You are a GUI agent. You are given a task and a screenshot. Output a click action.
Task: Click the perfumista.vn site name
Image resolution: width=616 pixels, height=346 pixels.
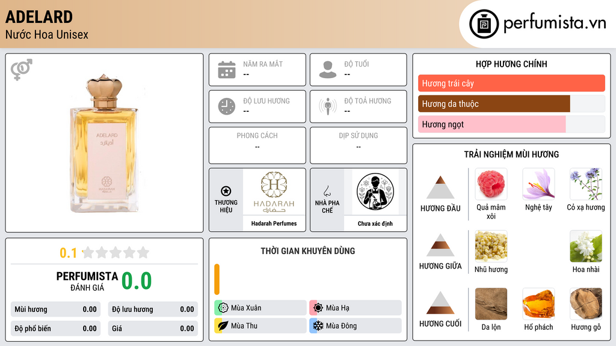click(x=555, y=23)
